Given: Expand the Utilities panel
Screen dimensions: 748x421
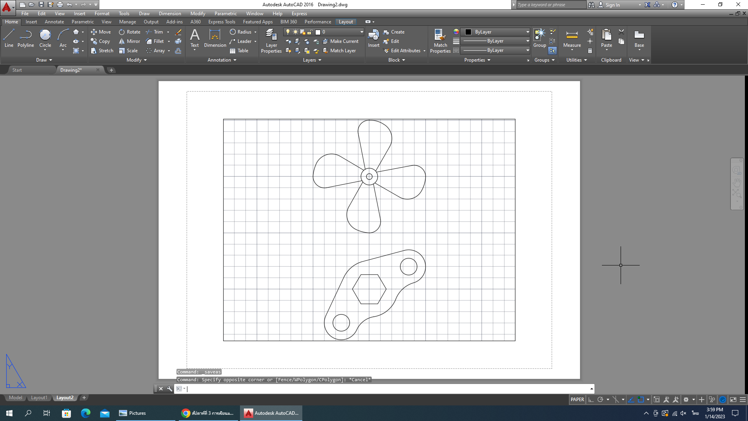Looking at the screenshot, I should pos(577,60).
